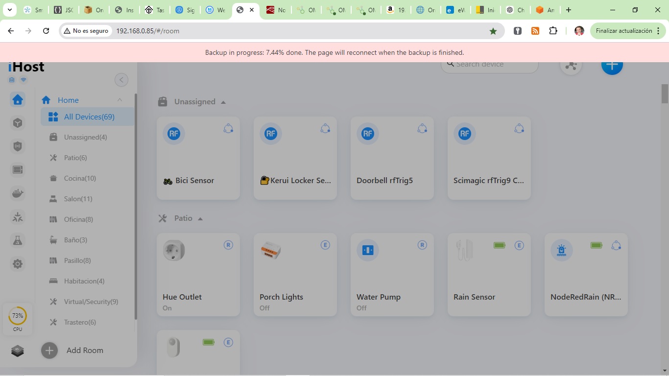This screenshot has width=669, height=376.
Task: Click the switch icon on Water Pump card
Action: point(368,250)
